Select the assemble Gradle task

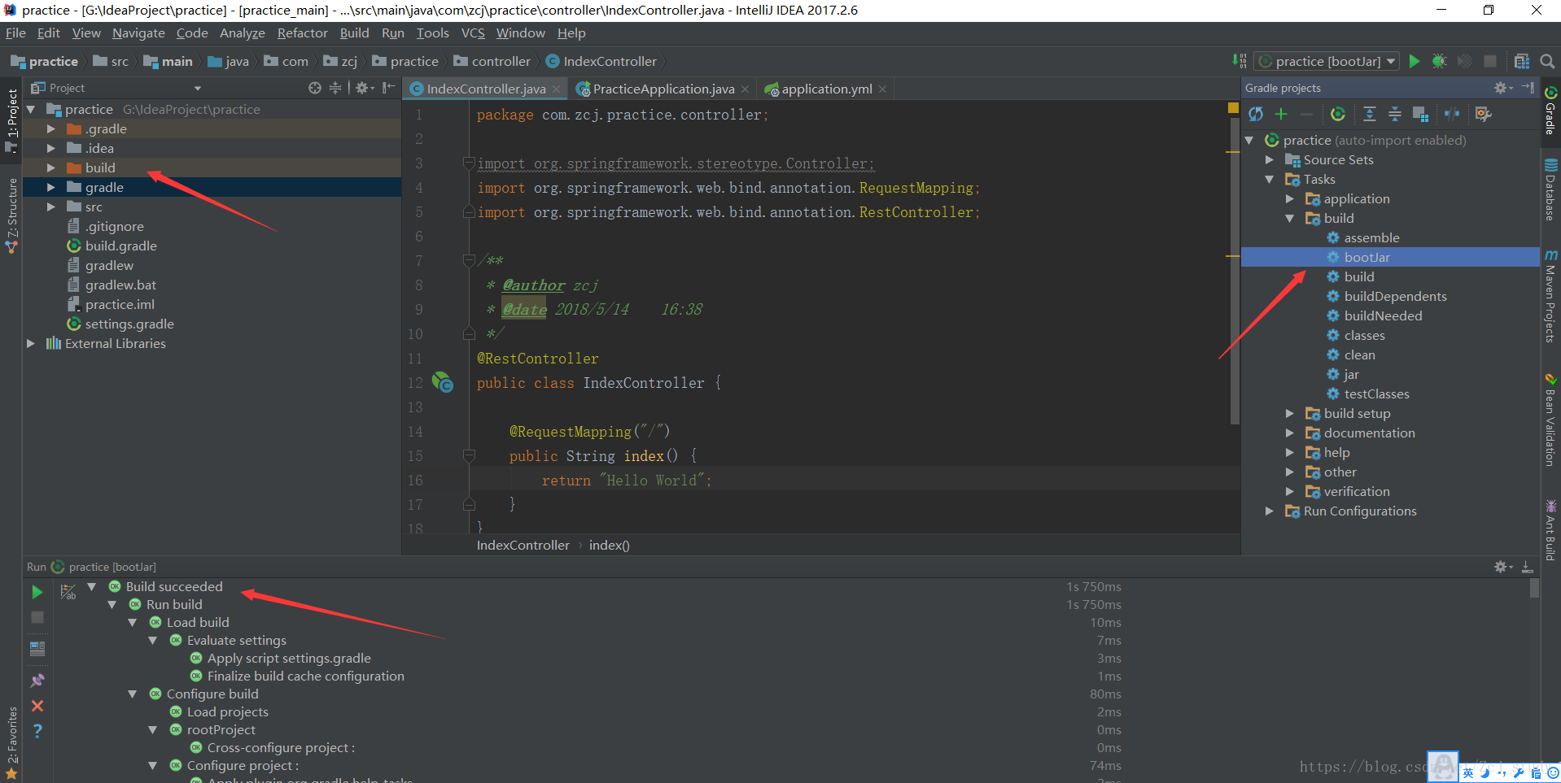(x=1371, y=237)
